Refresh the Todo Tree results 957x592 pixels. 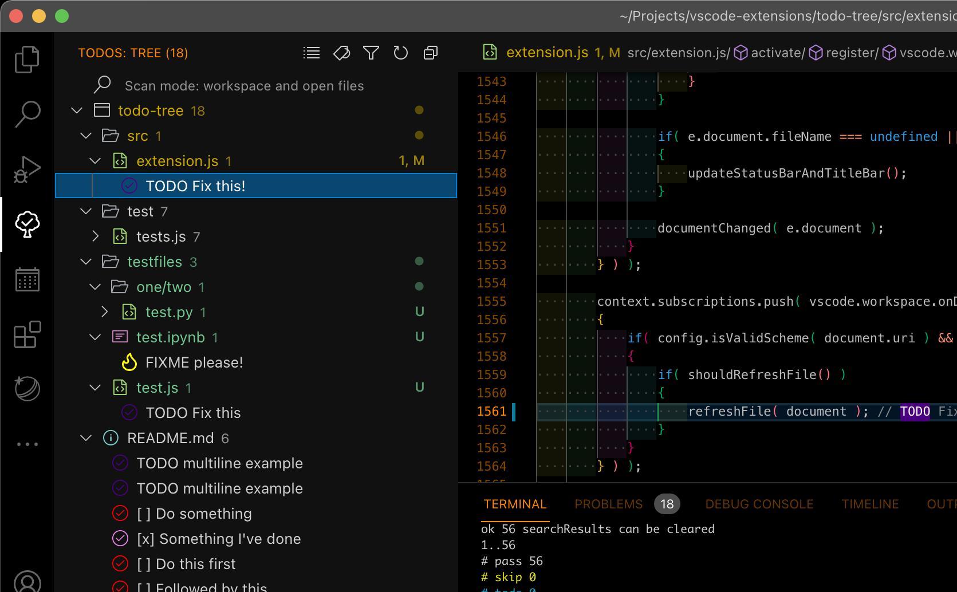[400, 52]
